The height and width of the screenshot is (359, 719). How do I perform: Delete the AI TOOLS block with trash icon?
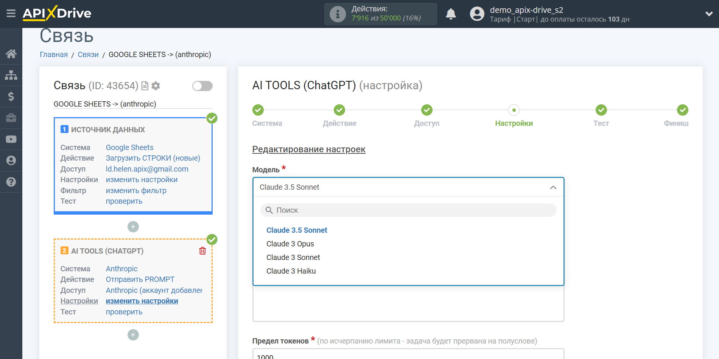202,251
